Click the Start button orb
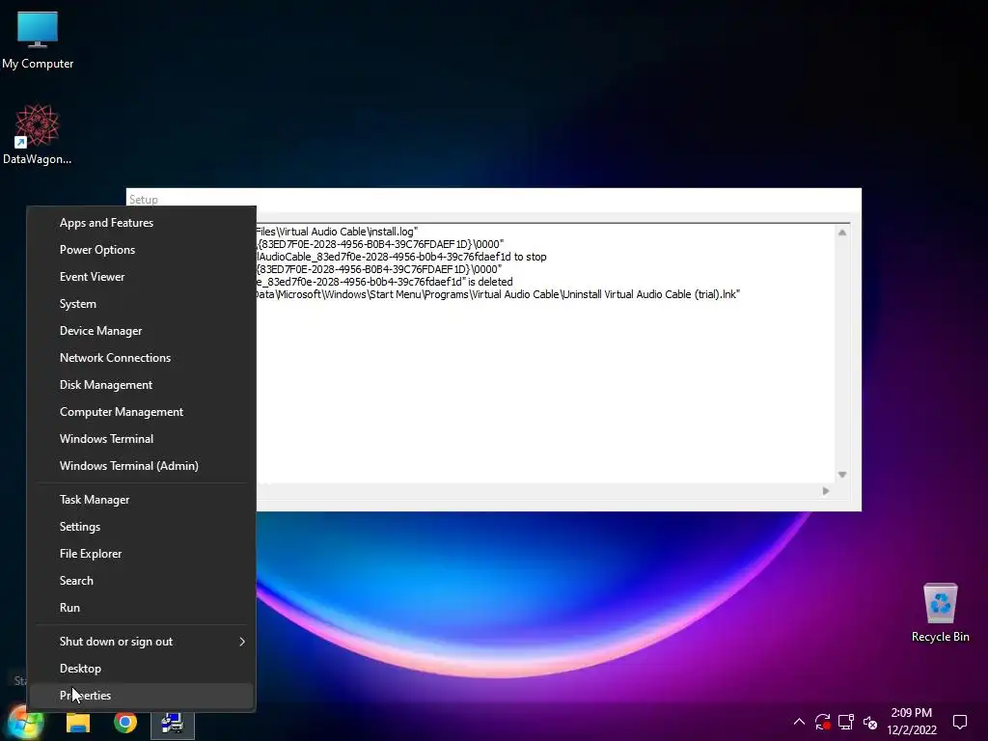The image size is (988, 741). (25, 722)
